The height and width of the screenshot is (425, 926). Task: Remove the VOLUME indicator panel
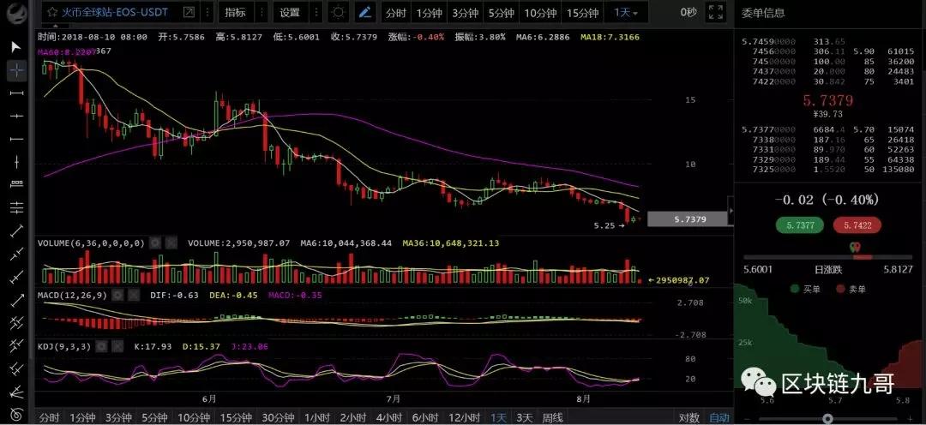(x=171, y=242)
